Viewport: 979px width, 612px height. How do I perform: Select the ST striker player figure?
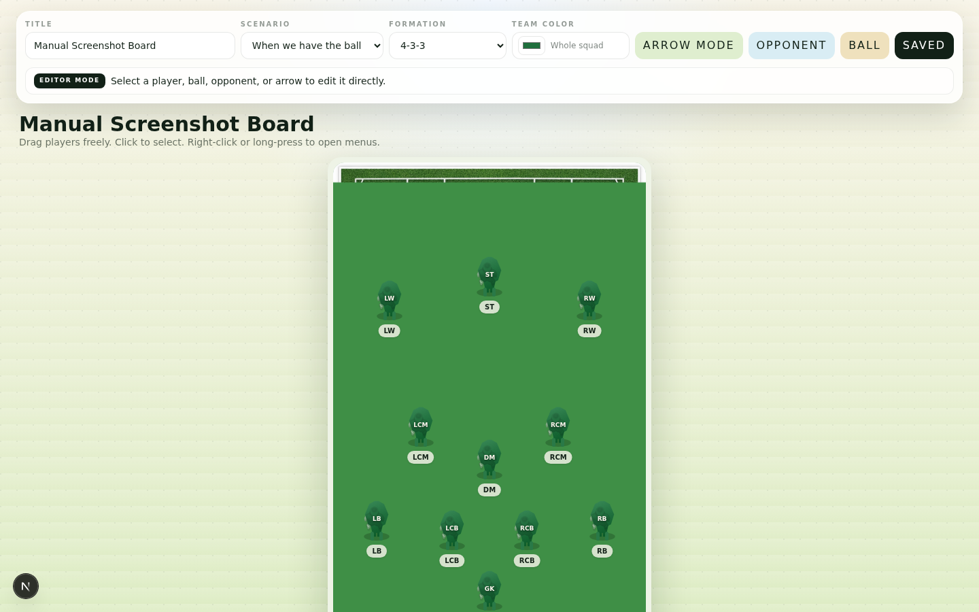(489, 276)
